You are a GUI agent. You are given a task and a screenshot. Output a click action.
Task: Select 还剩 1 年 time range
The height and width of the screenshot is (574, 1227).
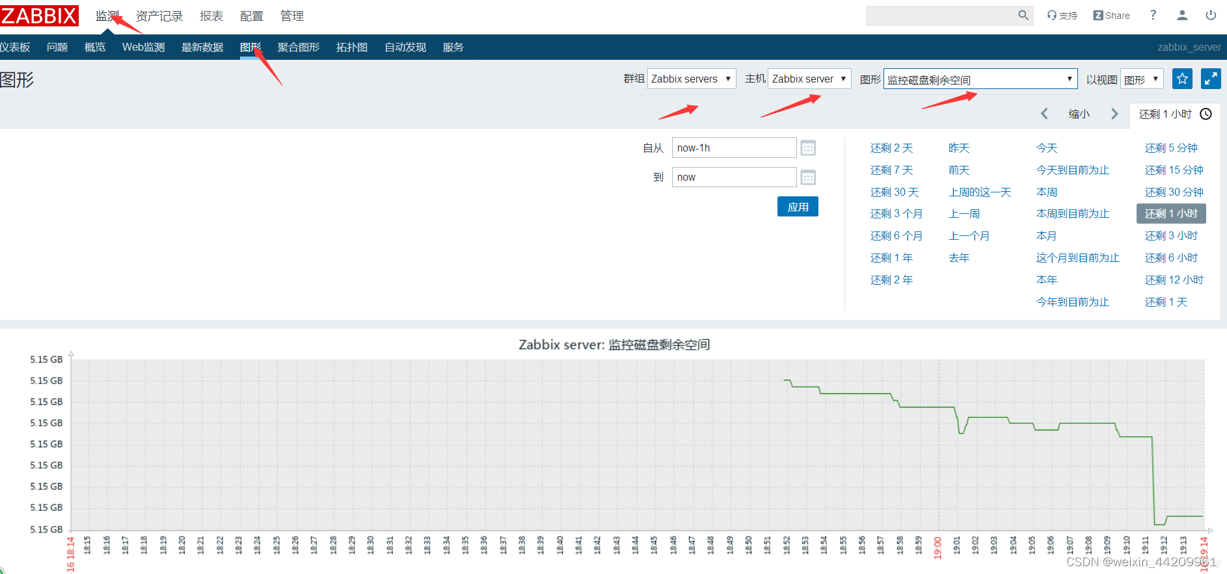click(x=891, y=258)
